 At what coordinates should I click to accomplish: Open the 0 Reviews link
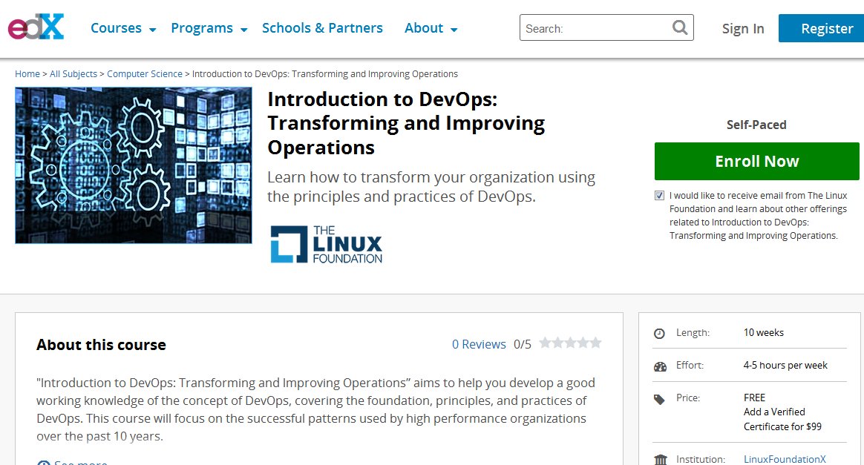[x=479, y=344]
